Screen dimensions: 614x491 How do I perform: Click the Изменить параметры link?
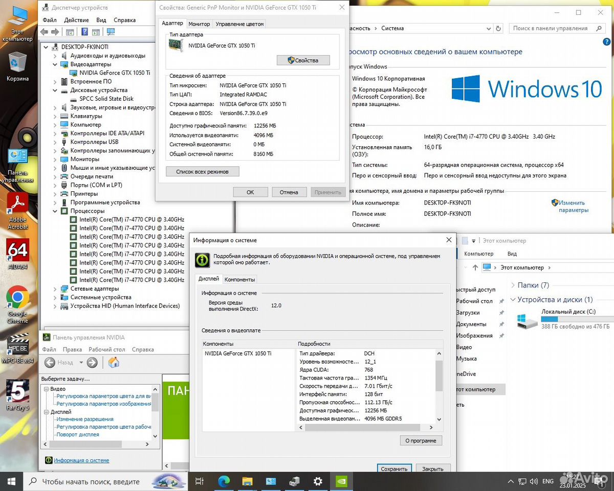point(573,207)
